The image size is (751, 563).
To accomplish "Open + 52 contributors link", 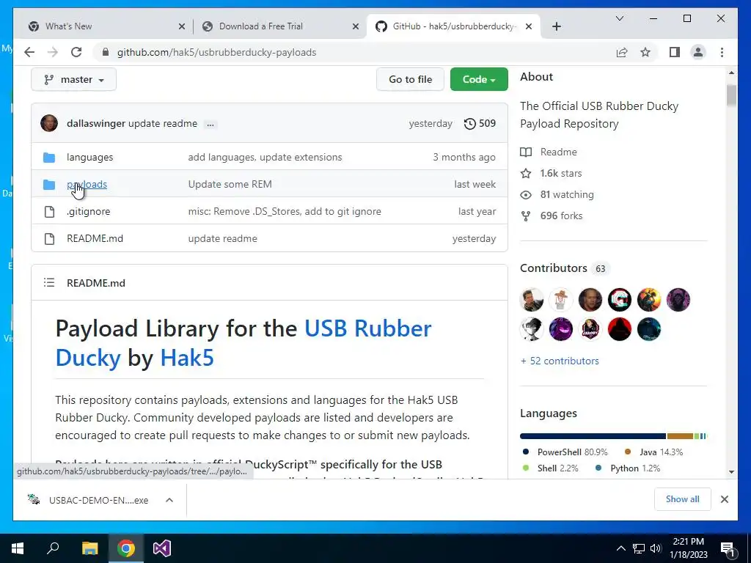I will (x=560, y=361).
